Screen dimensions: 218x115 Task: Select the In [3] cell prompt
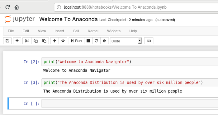(32, 83)
